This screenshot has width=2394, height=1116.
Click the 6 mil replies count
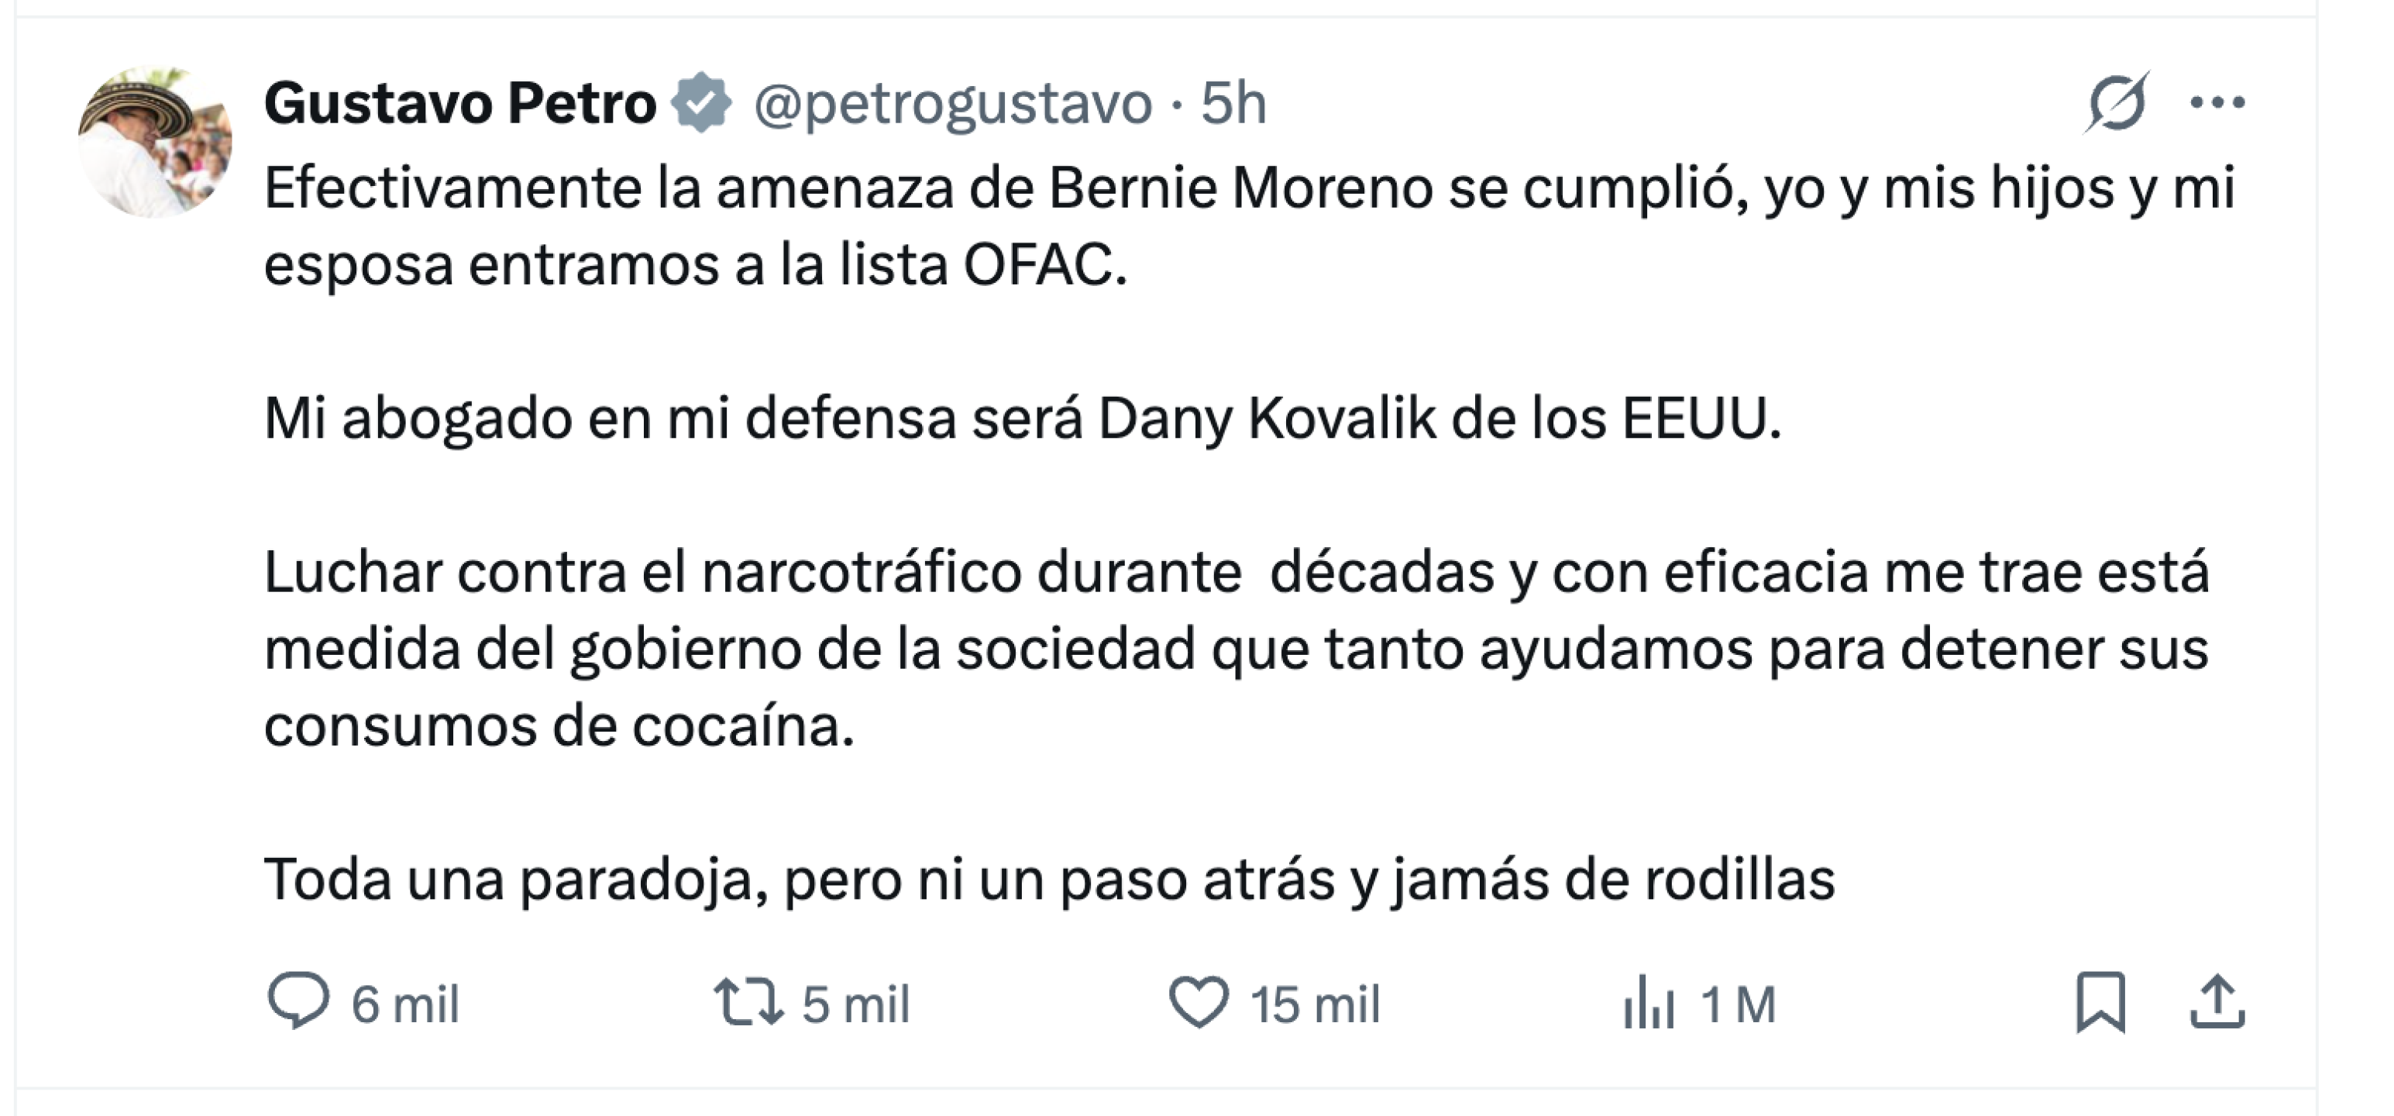click(405, 1004)
